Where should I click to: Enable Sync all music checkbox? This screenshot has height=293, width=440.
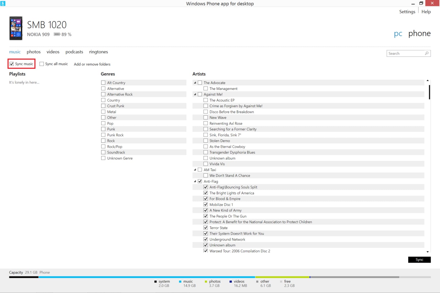pyautogui.click(x=42, y=64)
